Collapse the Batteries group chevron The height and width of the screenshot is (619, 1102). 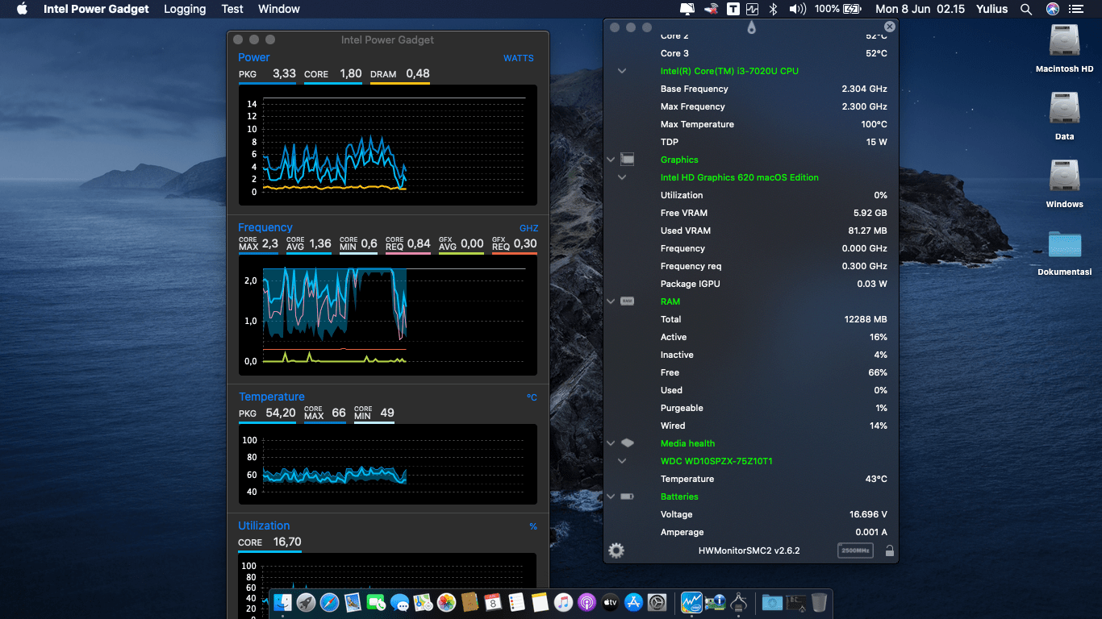[611, 496]
